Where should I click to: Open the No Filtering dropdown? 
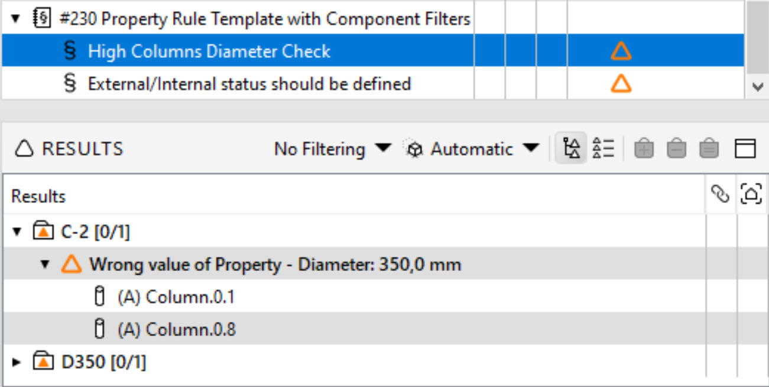332,149
